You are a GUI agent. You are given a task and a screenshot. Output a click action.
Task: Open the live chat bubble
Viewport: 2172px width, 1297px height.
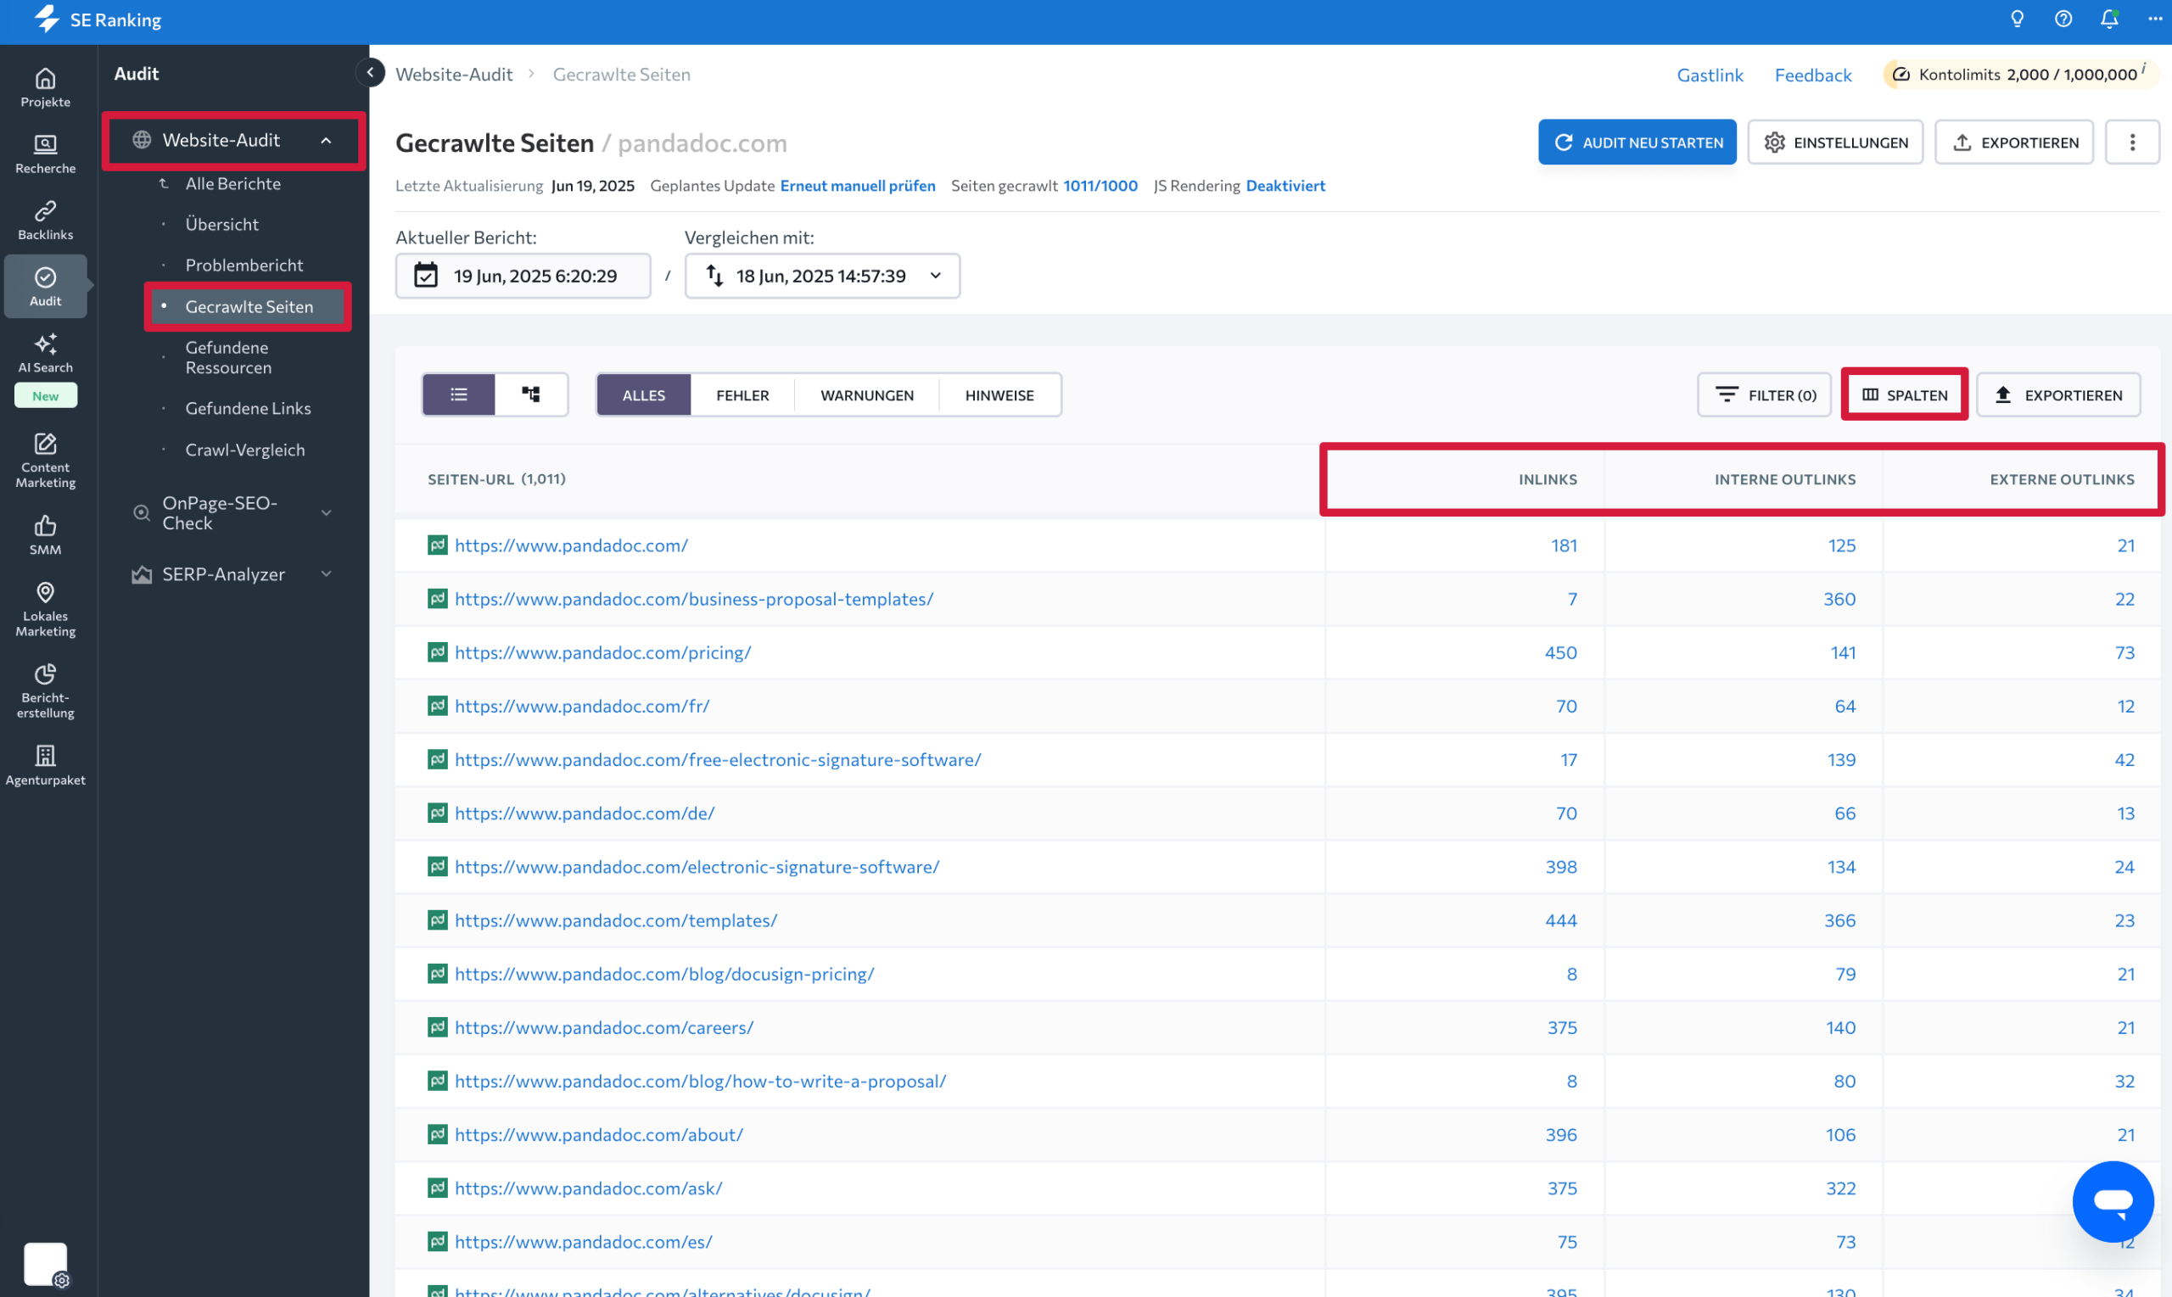coord(2113,1201)
